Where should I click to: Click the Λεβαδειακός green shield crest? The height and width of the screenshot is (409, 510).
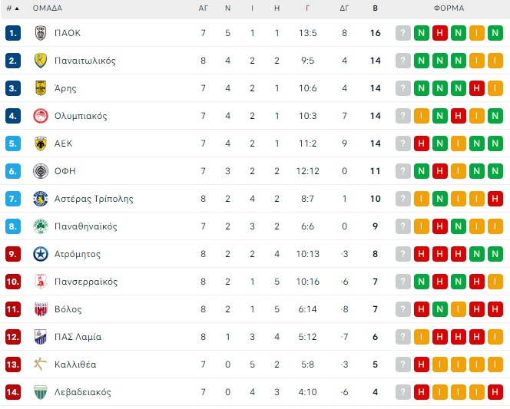tap(41, 392)
